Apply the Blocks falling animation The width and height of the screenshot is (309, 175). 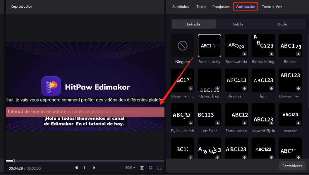(x=263, y=46)
